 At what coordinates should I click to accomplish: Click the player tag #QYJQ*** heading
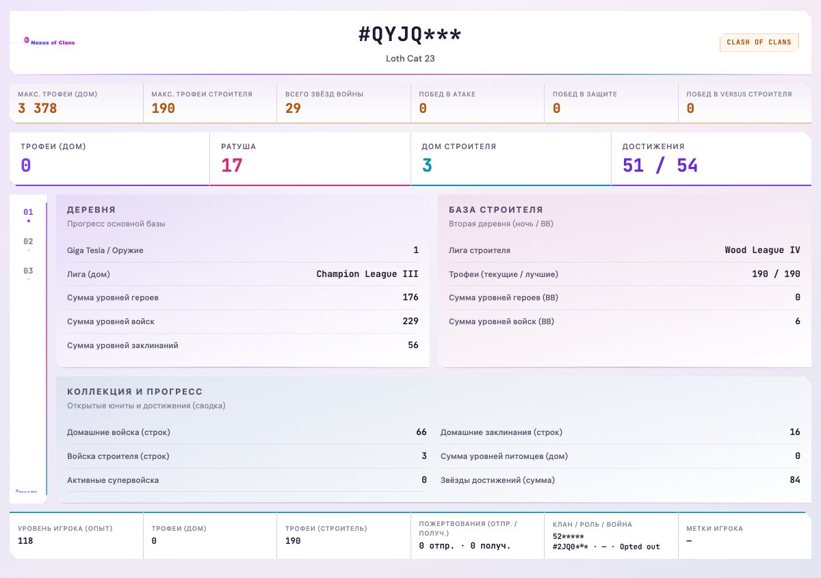410,35
